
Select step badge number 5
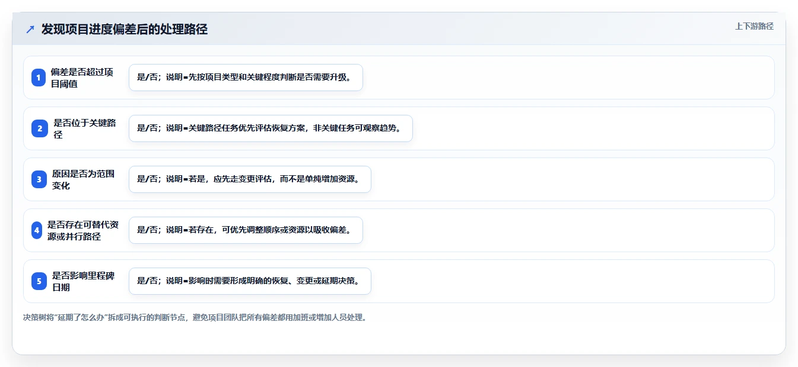[x=39, y=281]
